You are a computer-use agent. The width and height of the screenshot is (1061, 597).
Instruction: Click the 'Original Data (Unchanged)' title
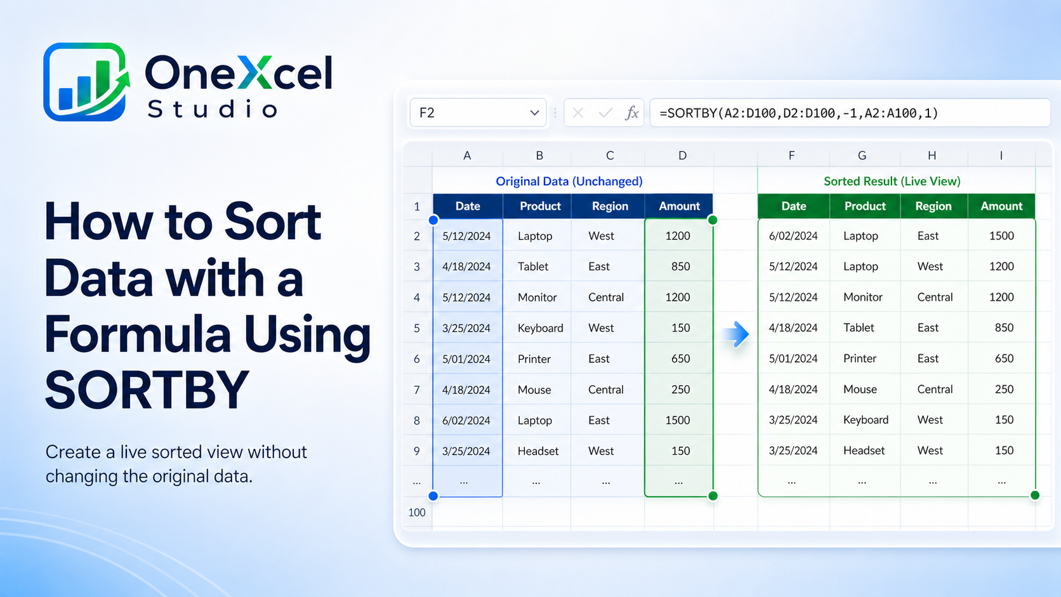pos(569,181)
